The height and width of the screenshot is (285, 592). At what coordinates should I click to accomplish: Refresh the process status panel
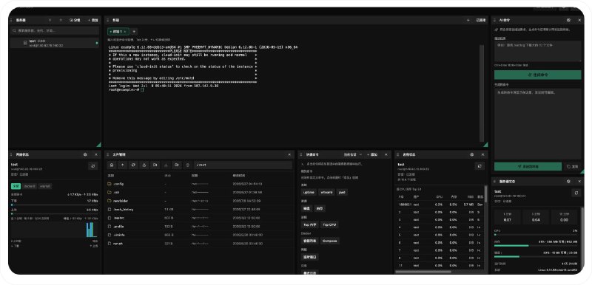tap(480, 166)
